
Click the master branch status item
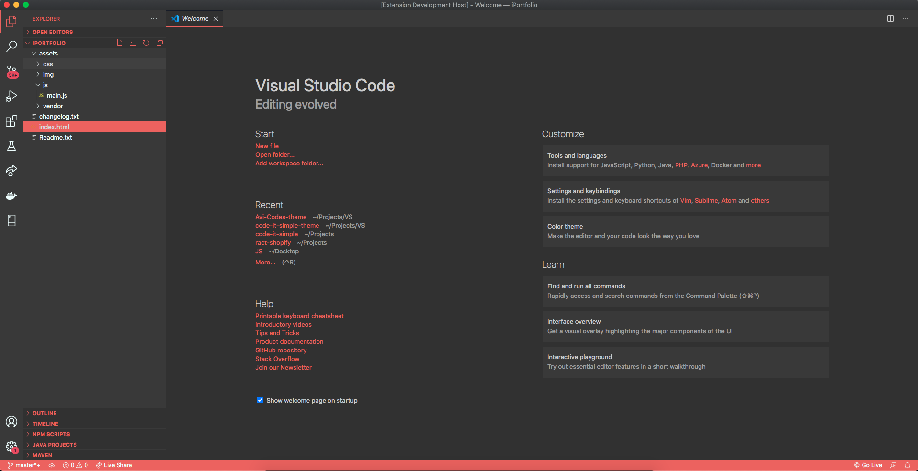pyautogui.click(x=24, y=465)
